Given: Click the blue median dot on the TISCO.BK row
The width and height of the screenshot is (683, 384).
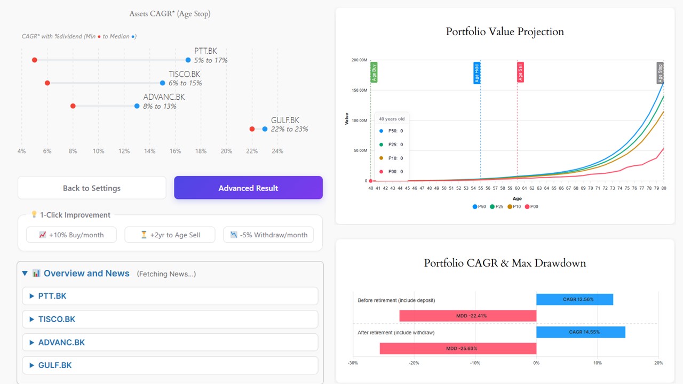Looking at the screenshot, I should 162,83.
